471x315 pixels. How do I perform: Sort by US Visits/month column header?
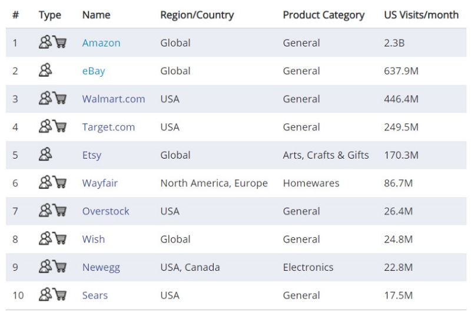(x=421, y=15)
